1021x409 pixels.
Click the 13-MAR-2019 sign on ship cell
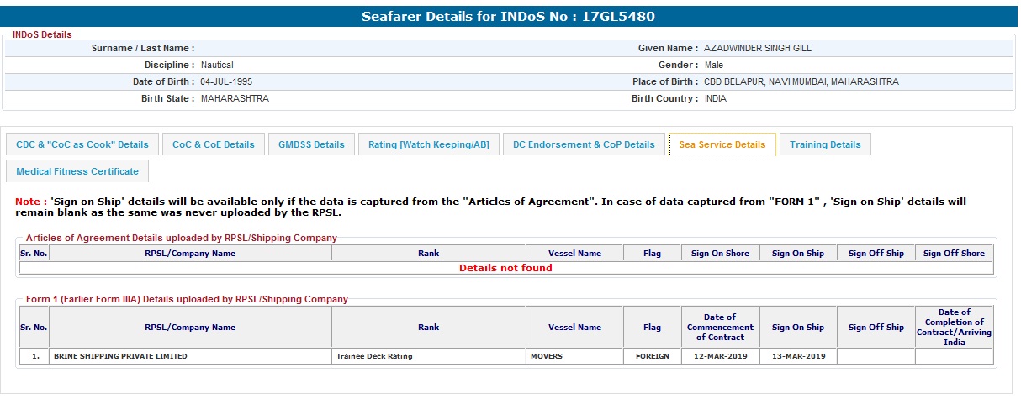pos(797,356)
